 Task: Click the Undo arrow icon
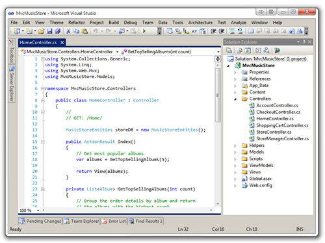96,31
